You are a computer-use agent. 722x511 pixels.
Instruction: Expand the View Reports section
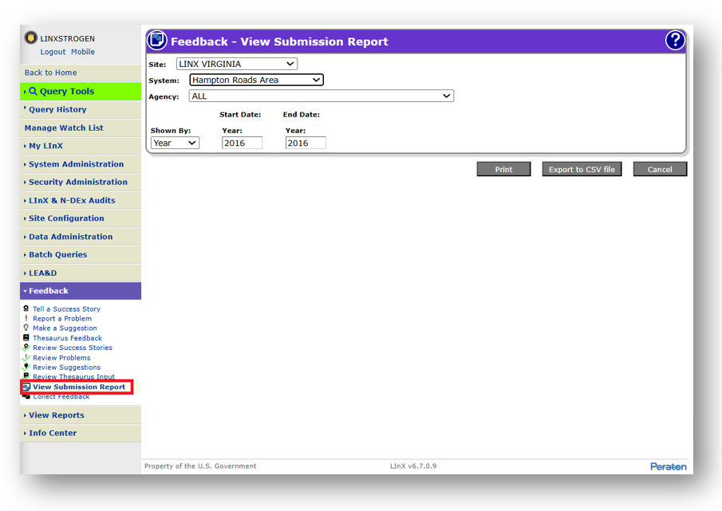click(x=81, y=415)
